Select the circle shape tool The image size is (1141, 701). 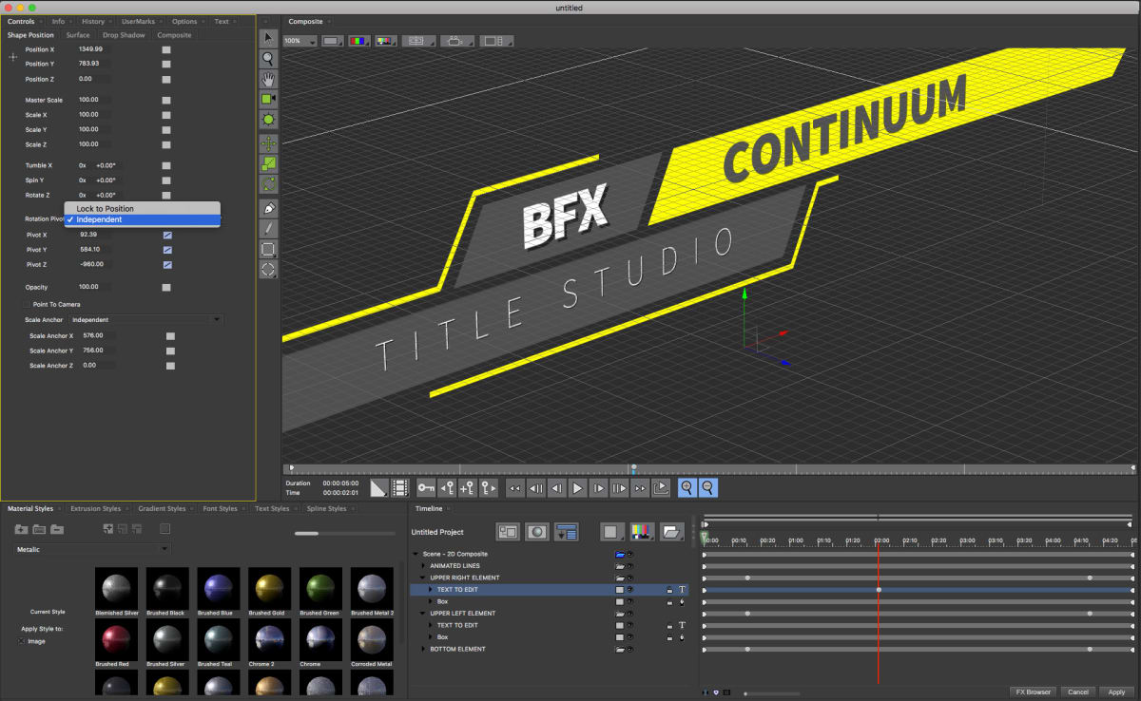click(268, 270)
